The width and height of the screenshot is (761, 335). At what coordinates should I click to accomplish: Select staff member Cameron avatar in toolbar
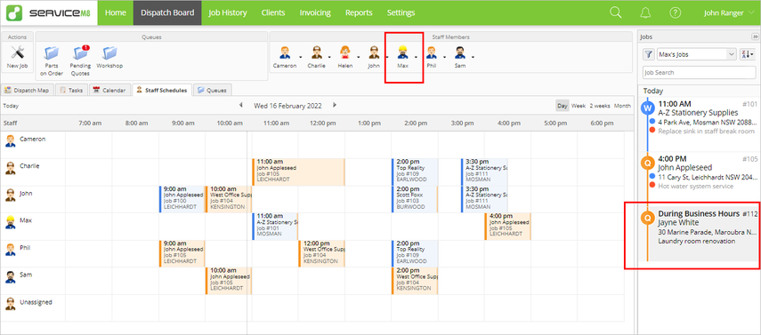(x=285, y=52)
